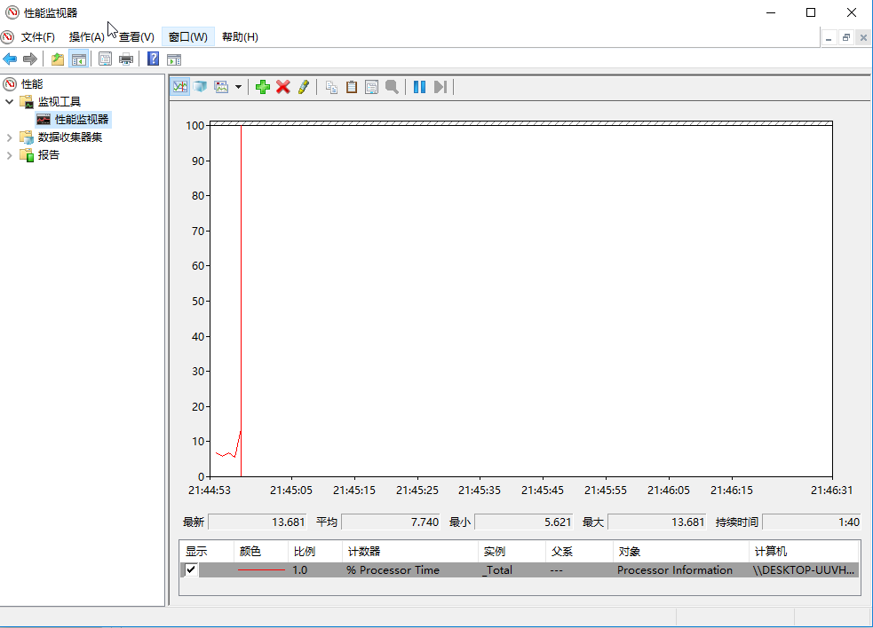
Task: Open the 窗口(W) menu
Action: coord(187,37)
